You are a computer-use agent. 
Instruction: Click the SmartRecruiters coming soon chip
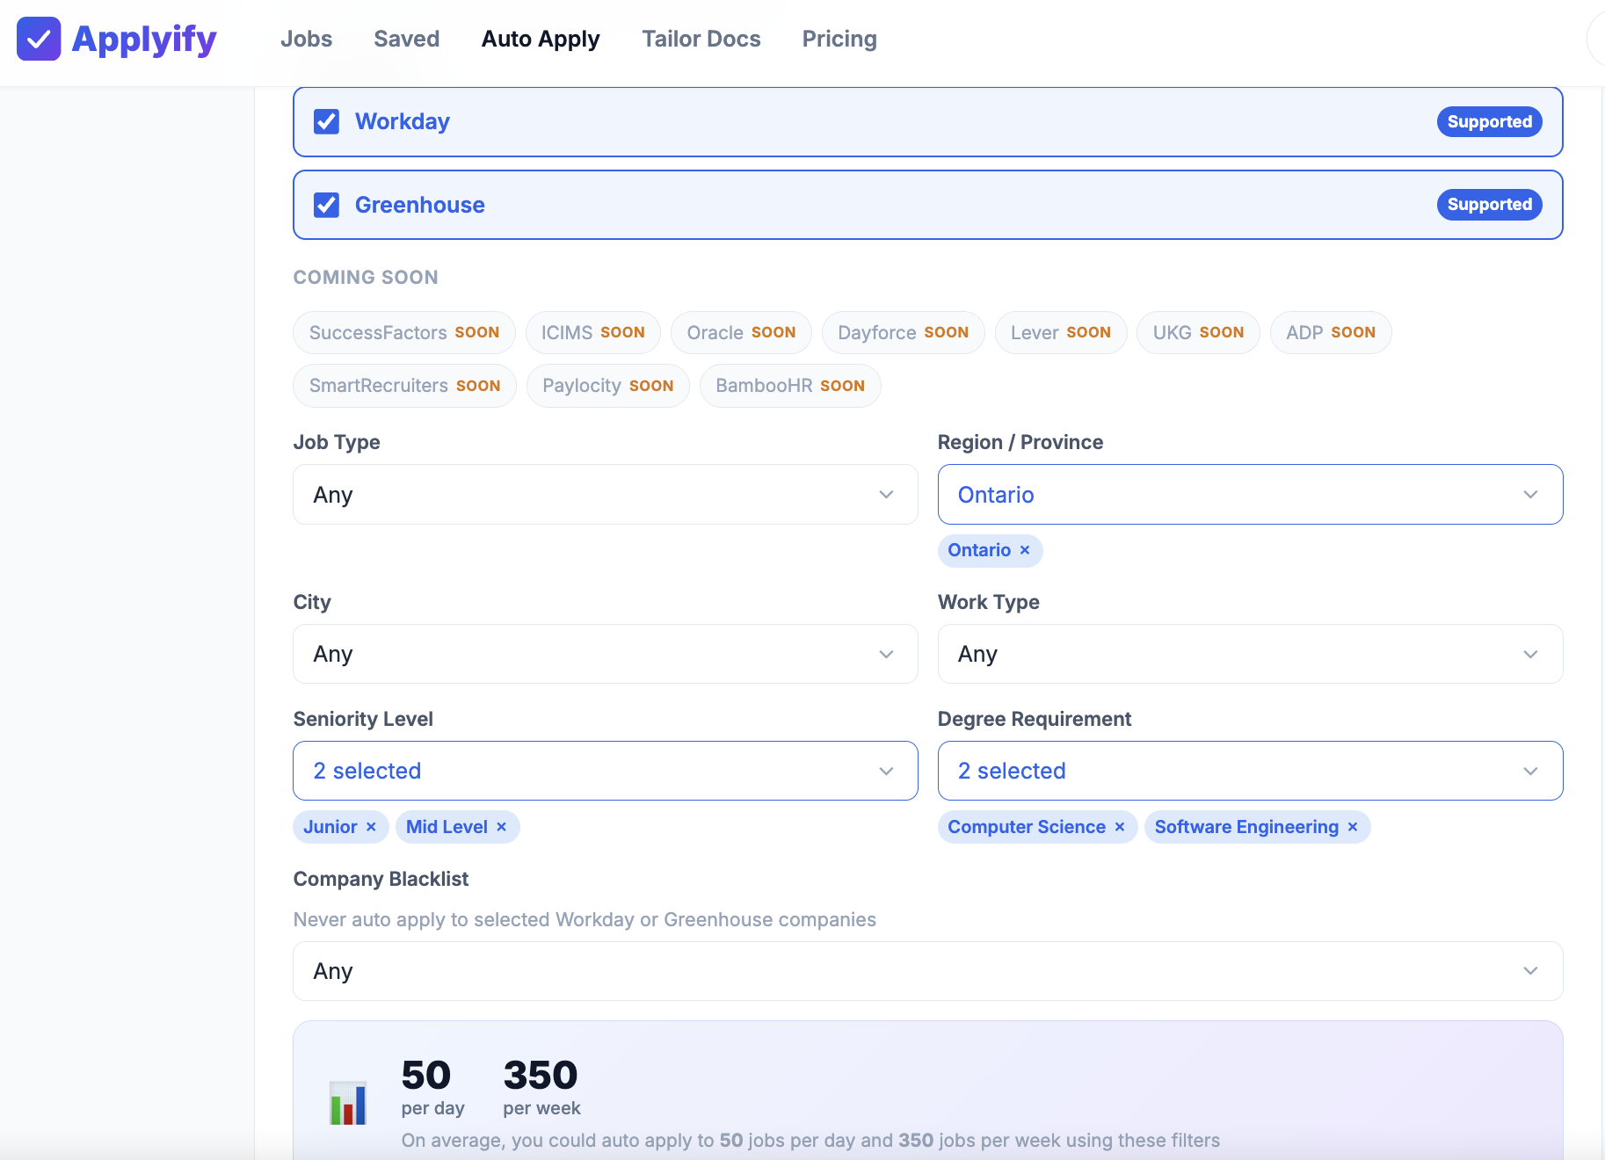[405, 386]
